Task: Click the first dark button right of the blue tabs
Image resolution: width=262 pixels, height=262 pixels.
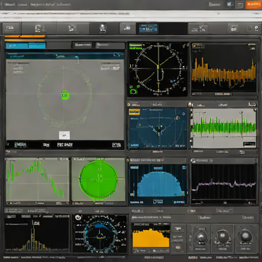Action: tap(82, 45)
